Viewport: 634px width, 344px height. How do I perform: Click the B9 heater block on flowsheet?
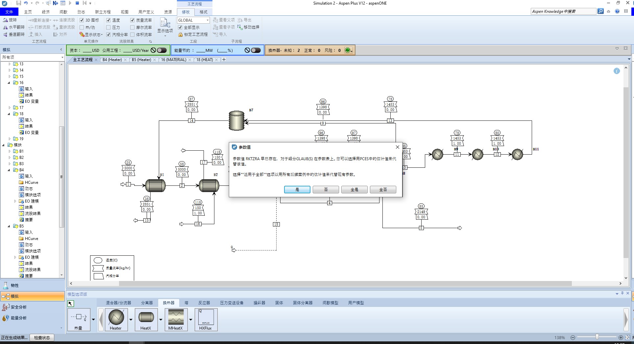[x=437, y=154]
